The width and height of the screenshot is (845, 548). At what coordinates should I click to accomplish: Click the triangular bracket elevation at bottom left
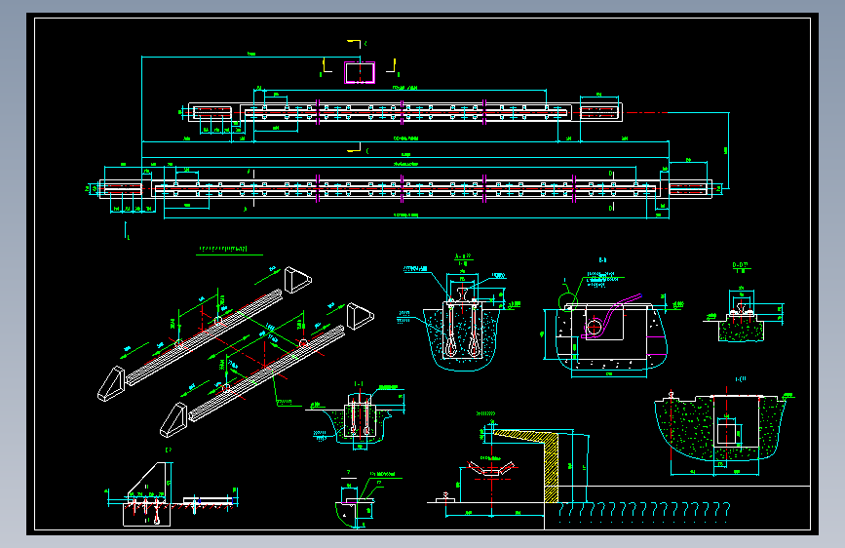click(148, 493)
